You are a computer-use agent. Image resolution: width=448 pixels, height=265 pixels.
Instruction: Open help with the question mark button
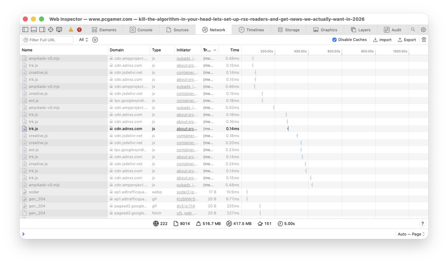tap(422, 224)
